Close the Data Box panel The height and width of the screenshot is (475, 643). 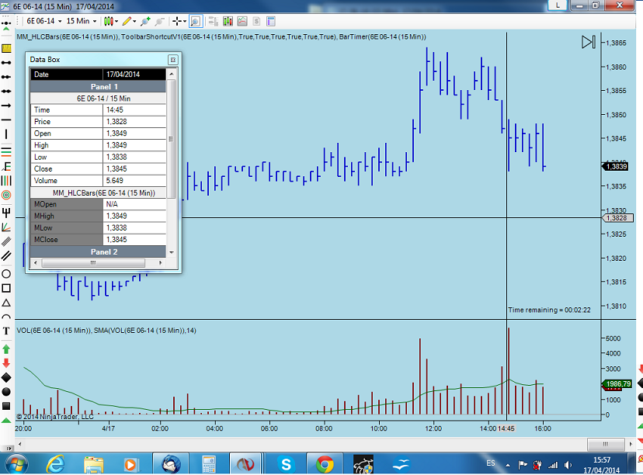(172, 60)
